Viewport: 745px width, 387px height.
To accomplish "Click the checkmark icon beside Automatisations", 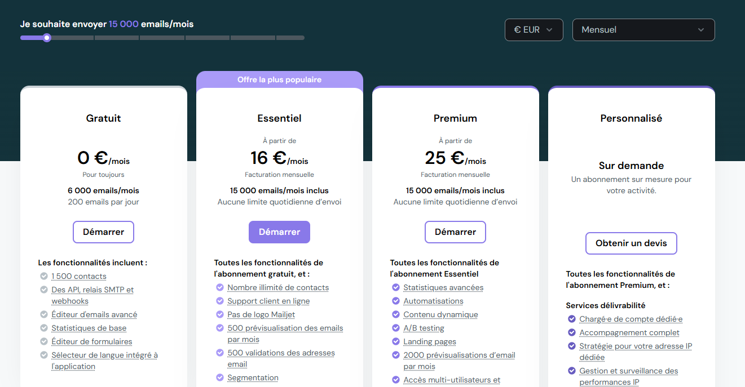I will [396, 301].
